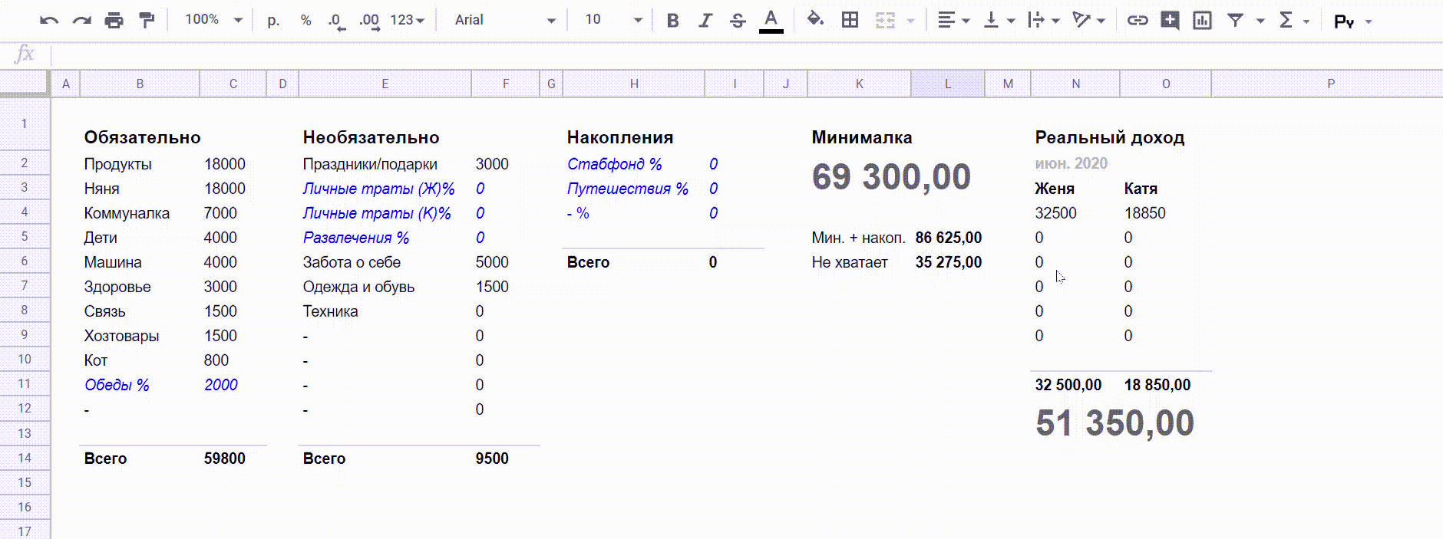This screenshot has height=539, width=1443.
Task: Open input tools 'Ру' menu
Action: [x=1352, y=21]
